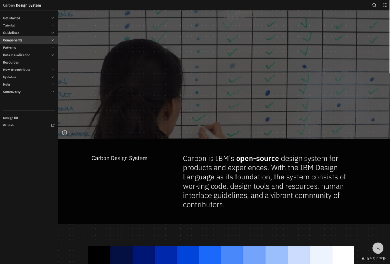Select Components in the sidebar
This screenshot has width=390, height=264.
(x=29, y=40)
